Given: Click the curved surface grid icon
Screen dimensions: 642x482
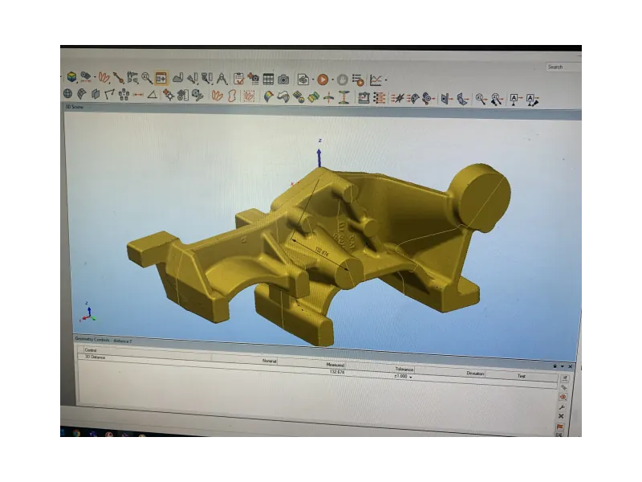Looking at the screenshot, I should (82, 94).
